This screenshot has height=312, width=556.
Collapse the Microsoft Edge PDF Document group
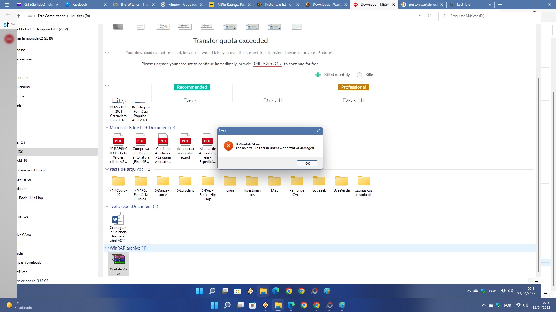[107, 128]
